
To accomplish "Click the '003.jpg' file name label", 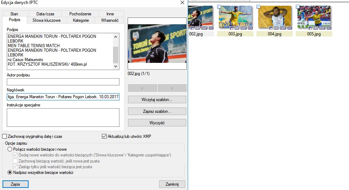I will coord(235,34).
